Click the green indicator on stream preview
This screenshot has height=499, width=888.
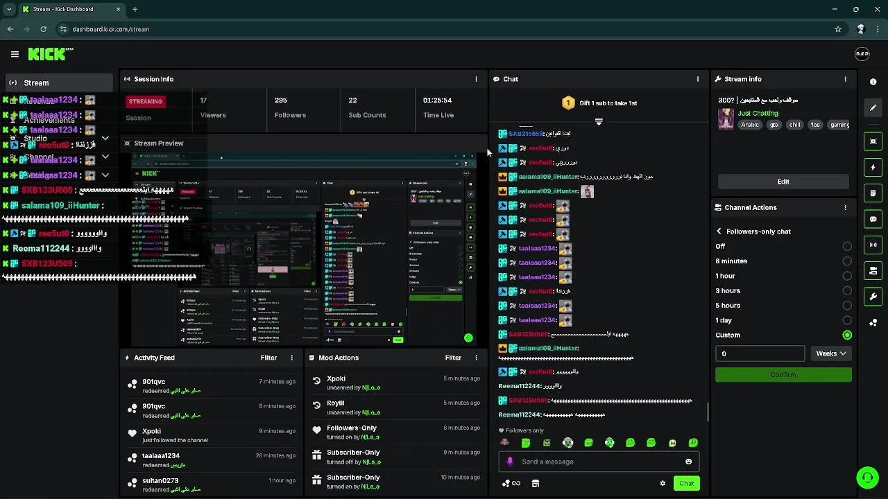468,338
